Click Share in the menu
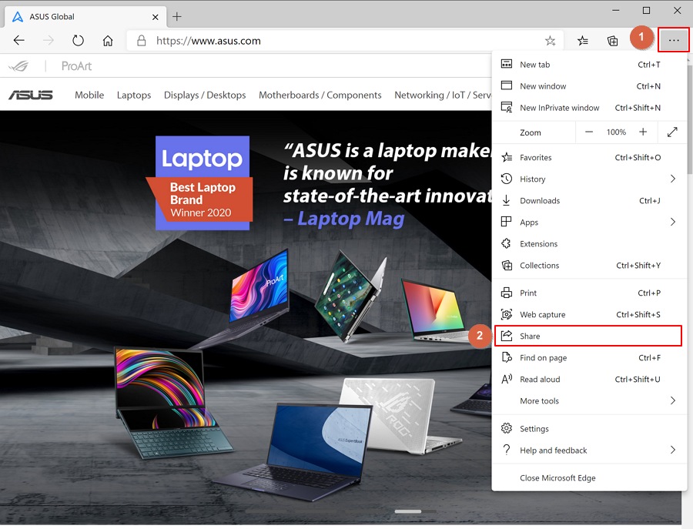Image resolution: width=693 pixels, height=529 pixels. (589, 336)
